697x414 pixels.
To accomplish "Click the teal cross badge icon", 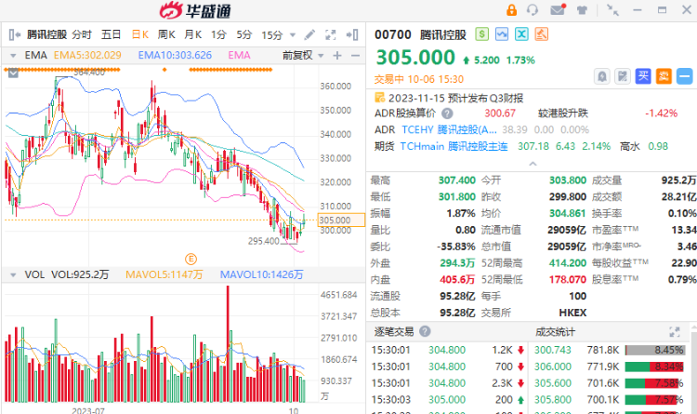I will click(521, 34).
